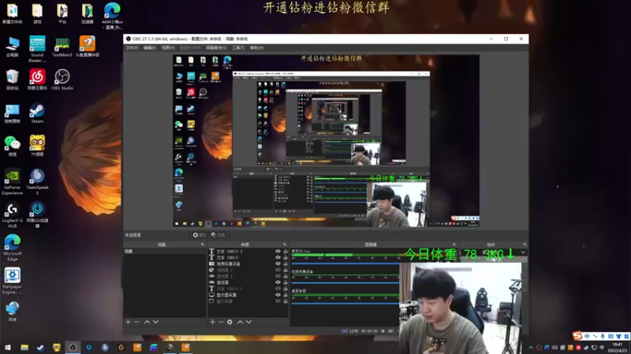631x354 pixels.
Task: Show the hidden 文本 (GDI+) 3 source
Action: (x=278, y=289)
